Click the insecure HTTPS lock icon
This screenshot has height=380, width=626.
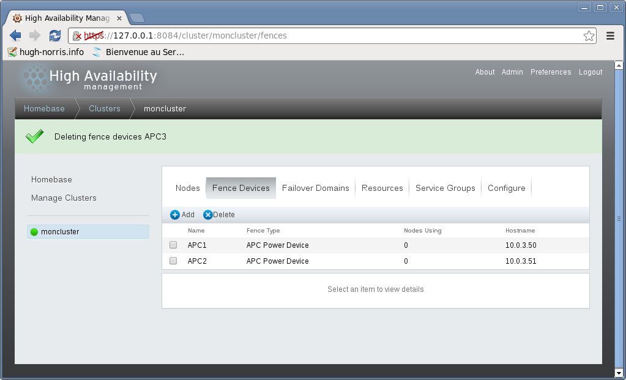pos(77,36)
